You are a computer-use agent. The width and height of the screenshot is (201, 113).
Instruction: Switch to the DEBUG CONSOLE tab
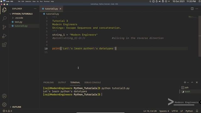(x=93, y=82)
